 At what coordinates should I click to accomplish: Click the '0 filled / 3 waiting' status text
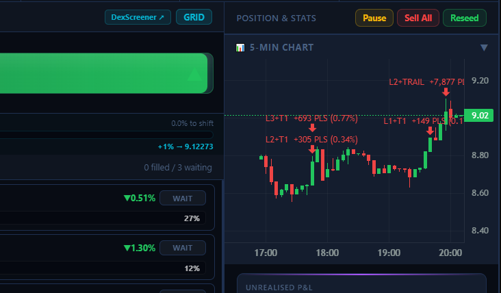click(x=178, y=168)
